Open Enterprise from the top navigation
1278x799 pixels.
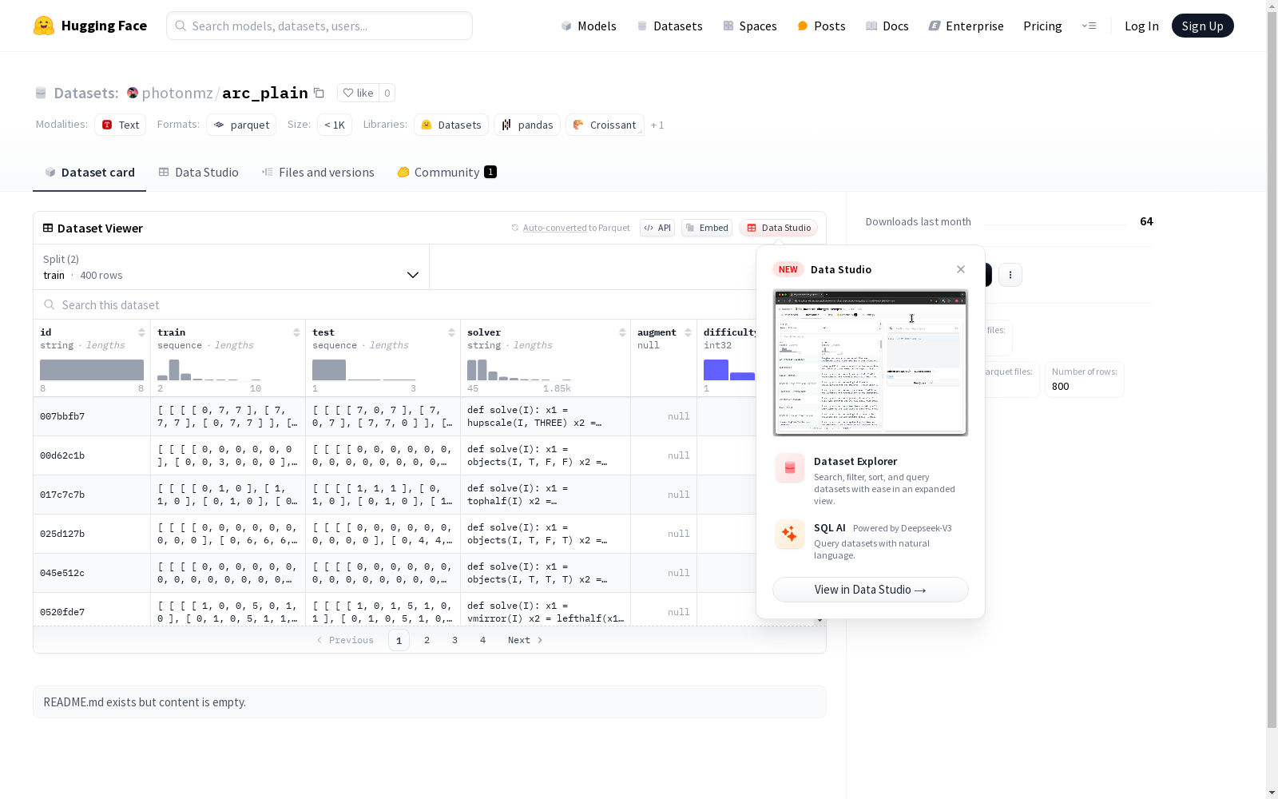click(x=966, y=26)
